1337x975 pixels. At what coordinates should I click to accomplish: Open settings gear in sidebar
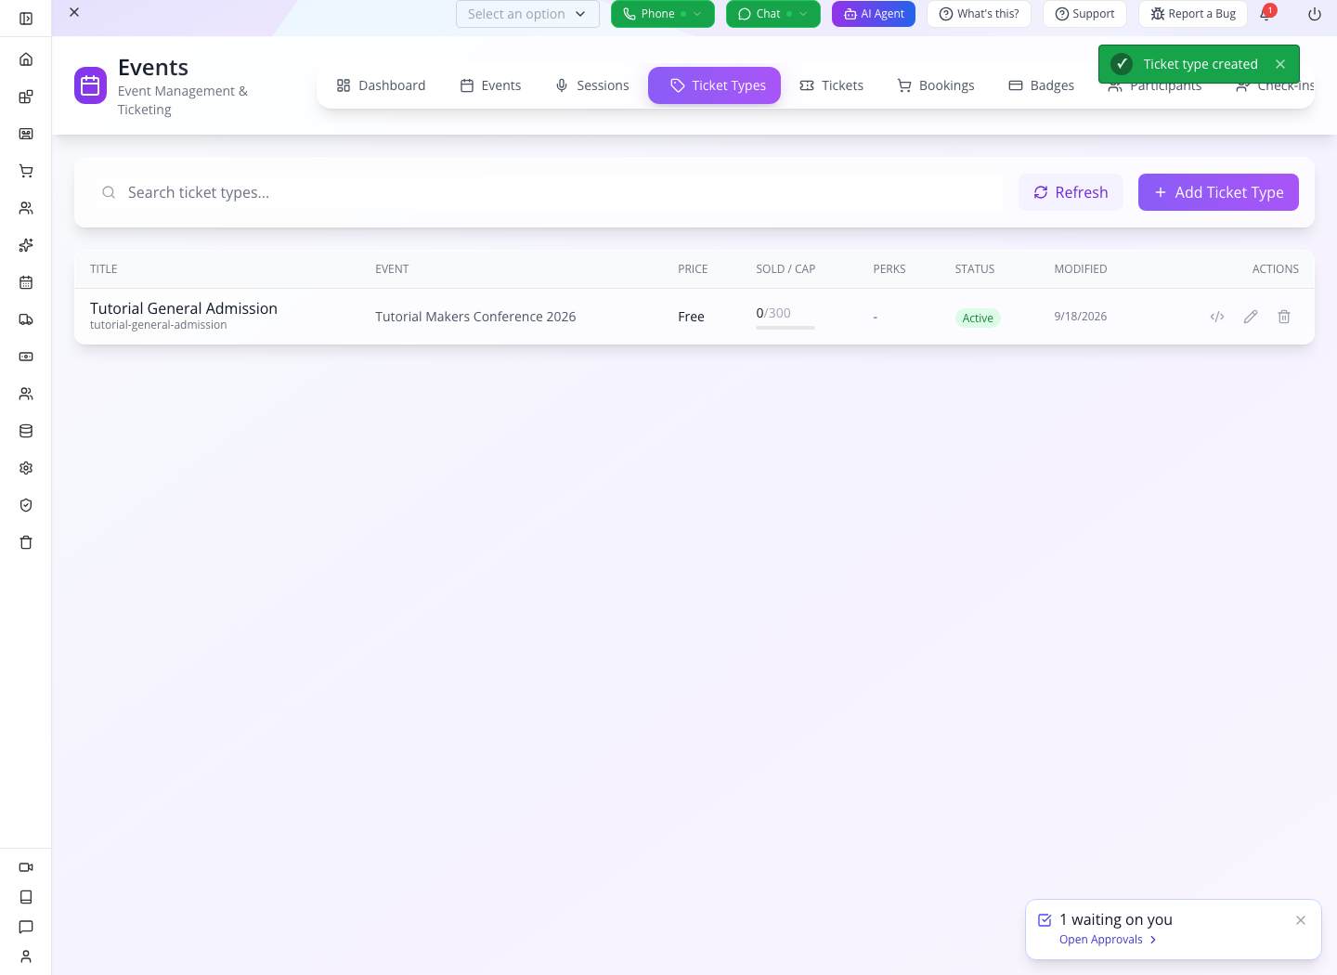click(x=26, y=468)
